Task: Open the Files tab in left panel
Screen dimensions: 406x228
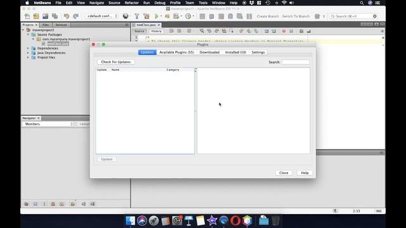Action: (x=46, y=25)
